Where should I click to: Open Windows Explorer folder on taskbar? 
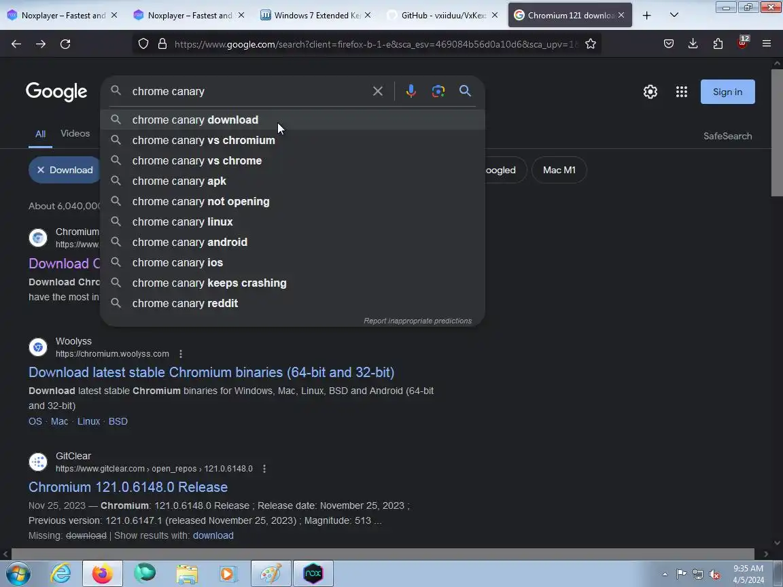point(187,574)
